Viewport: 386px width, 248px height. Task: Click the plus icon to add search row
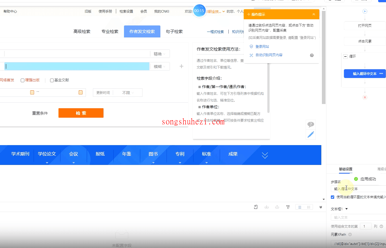[x=181, y=66]
